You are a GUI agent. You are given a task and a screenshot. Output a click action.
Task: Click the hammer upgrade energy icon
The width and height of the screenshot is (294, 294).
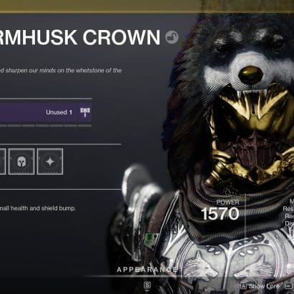coord(85,112)
